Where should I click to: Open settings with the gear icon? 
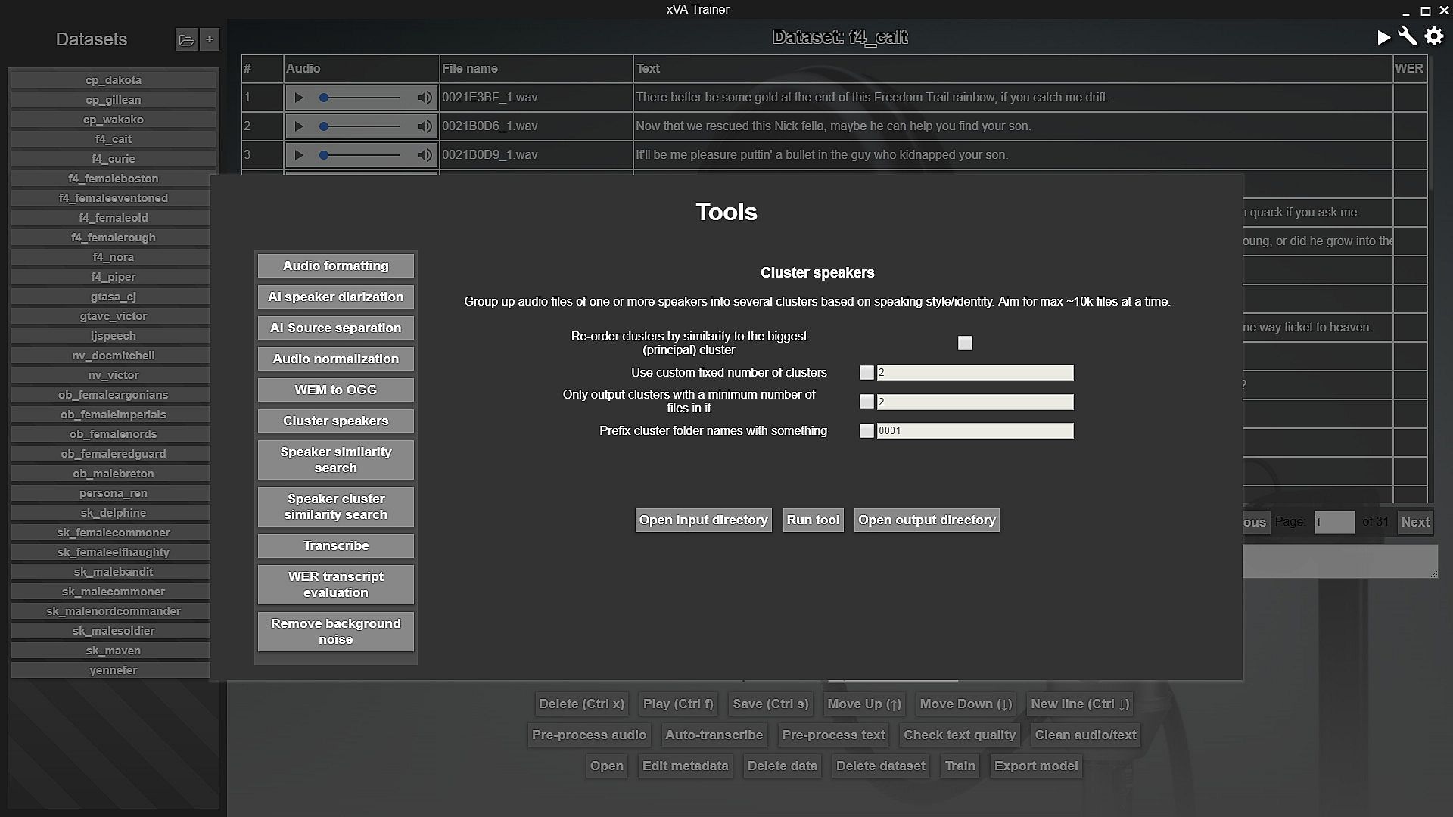click(1433, 37)
